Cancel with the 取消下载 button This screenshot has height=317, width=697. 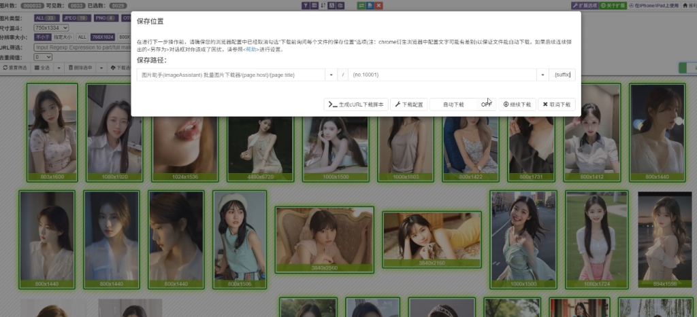(x=556, y=105)
